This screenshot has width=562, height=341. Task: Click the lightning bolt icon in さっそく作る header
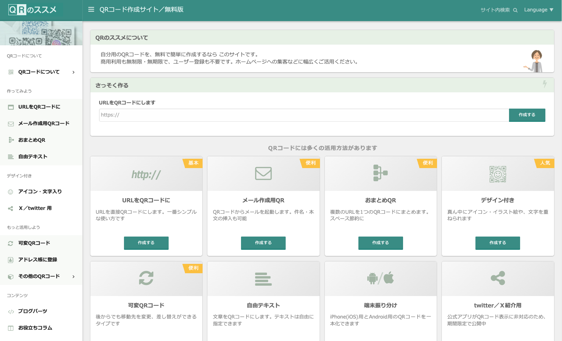point(545,84)
